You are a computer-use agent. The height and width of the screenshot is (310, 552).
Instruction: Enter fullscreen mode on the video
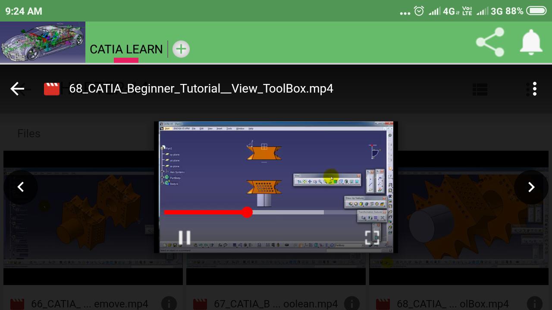(x=372, y=238)
